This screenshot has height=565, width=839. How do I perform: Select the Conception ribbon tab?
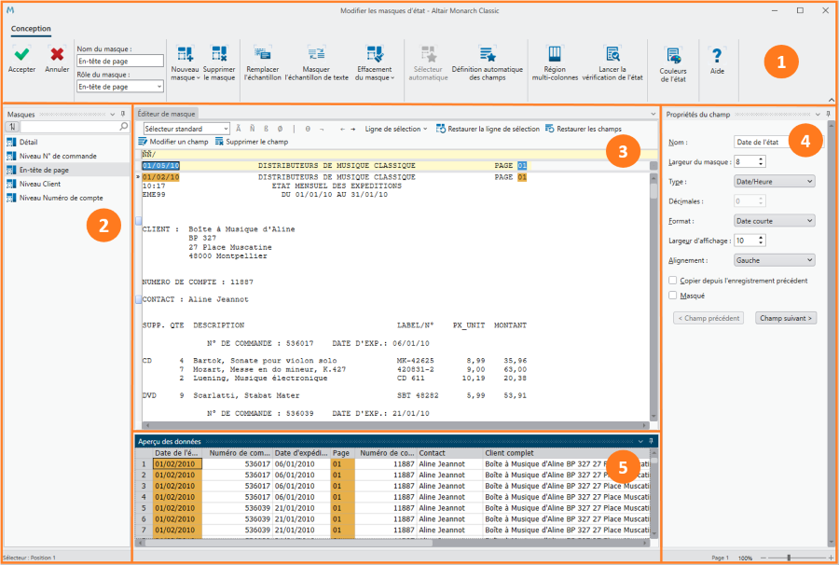pos(31,29)
